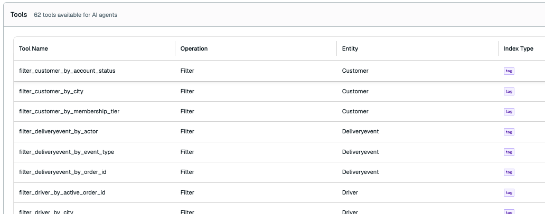
Task: Select filter_customer_by_account_status tool name
Action: tap(67, 71)
